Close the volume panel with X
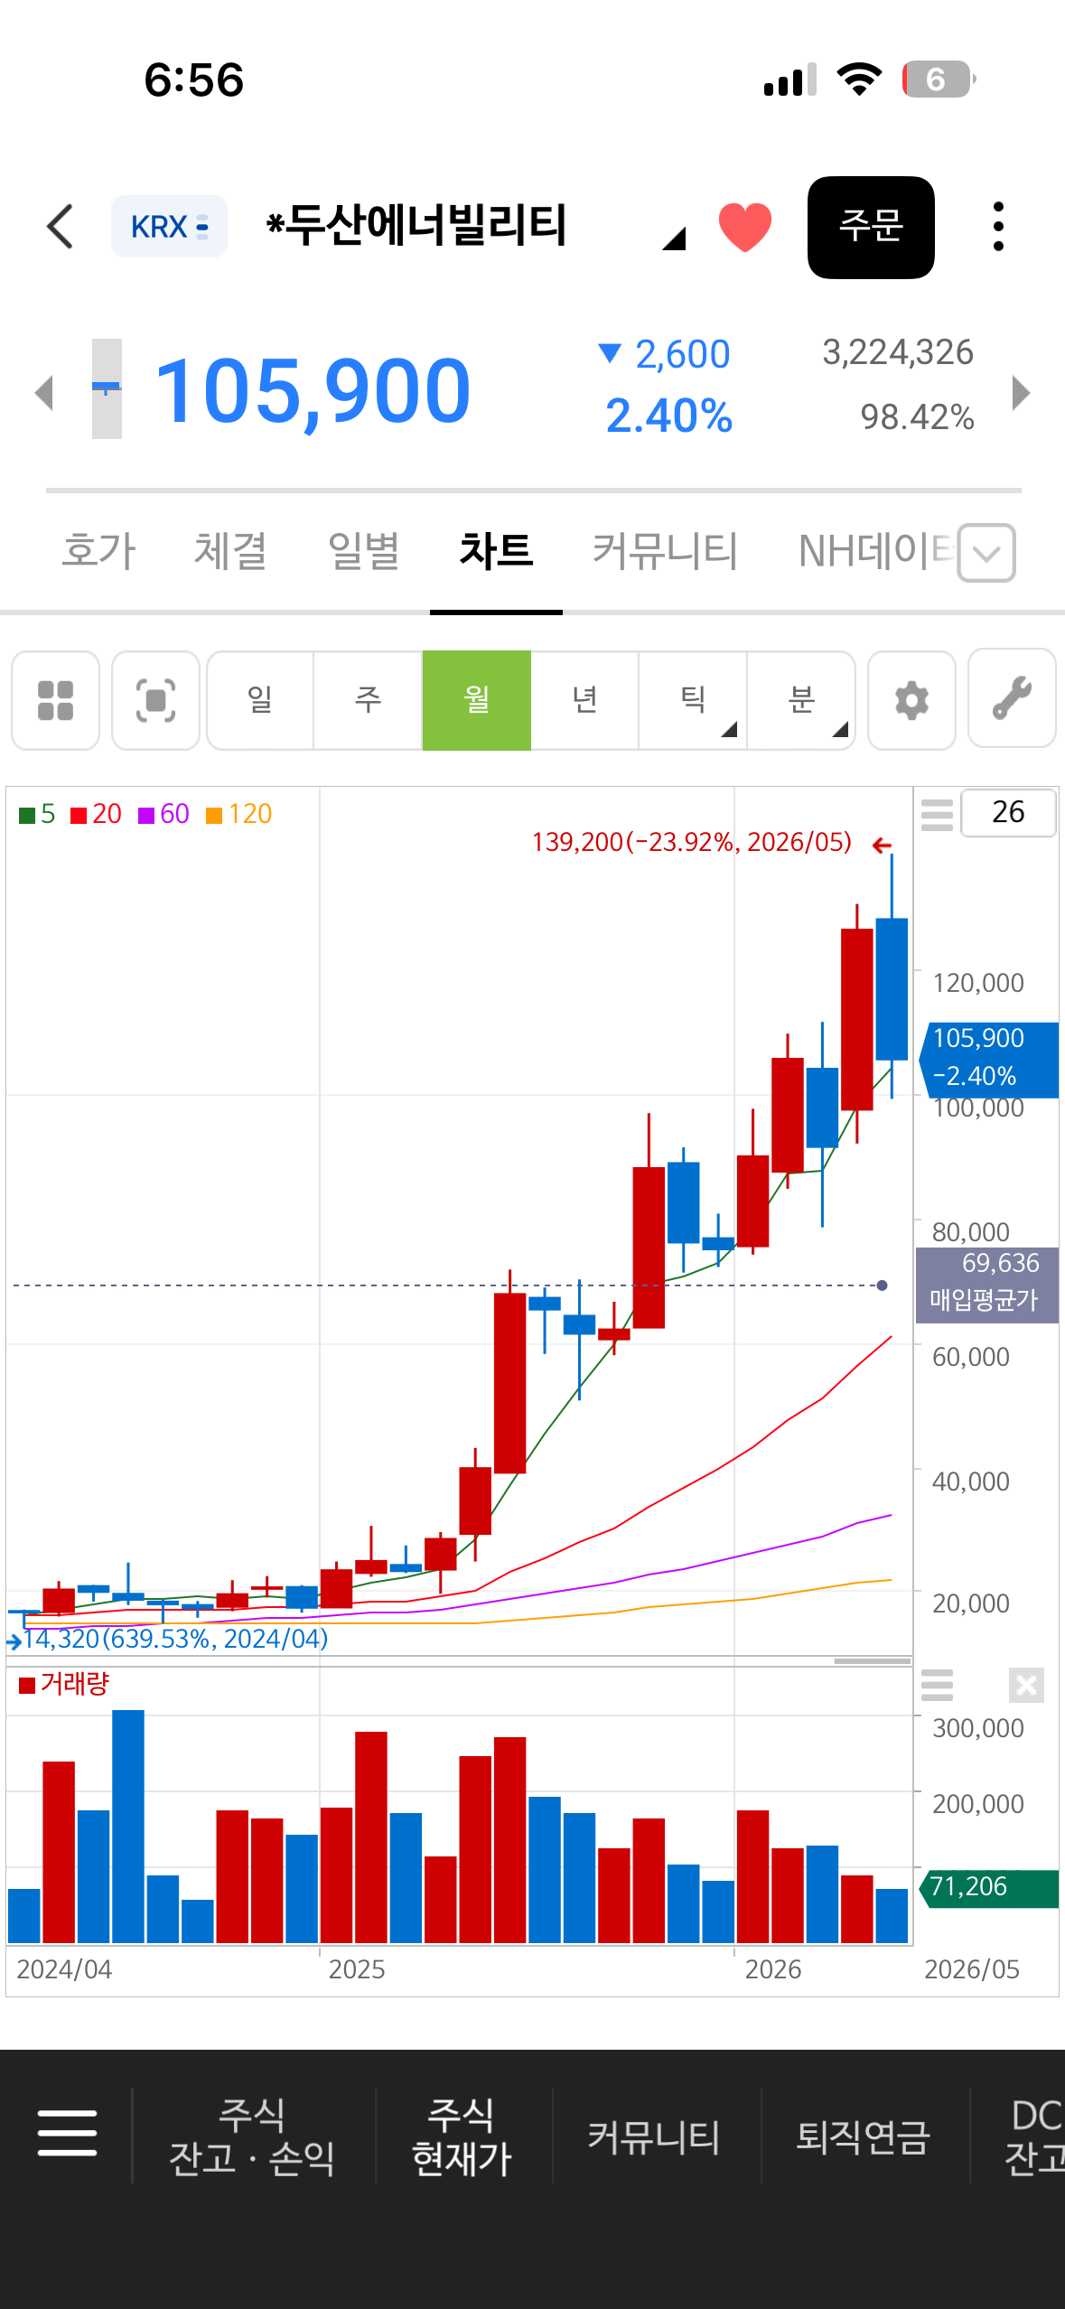1065x2309 pixels. (x=1026, y=1685)
